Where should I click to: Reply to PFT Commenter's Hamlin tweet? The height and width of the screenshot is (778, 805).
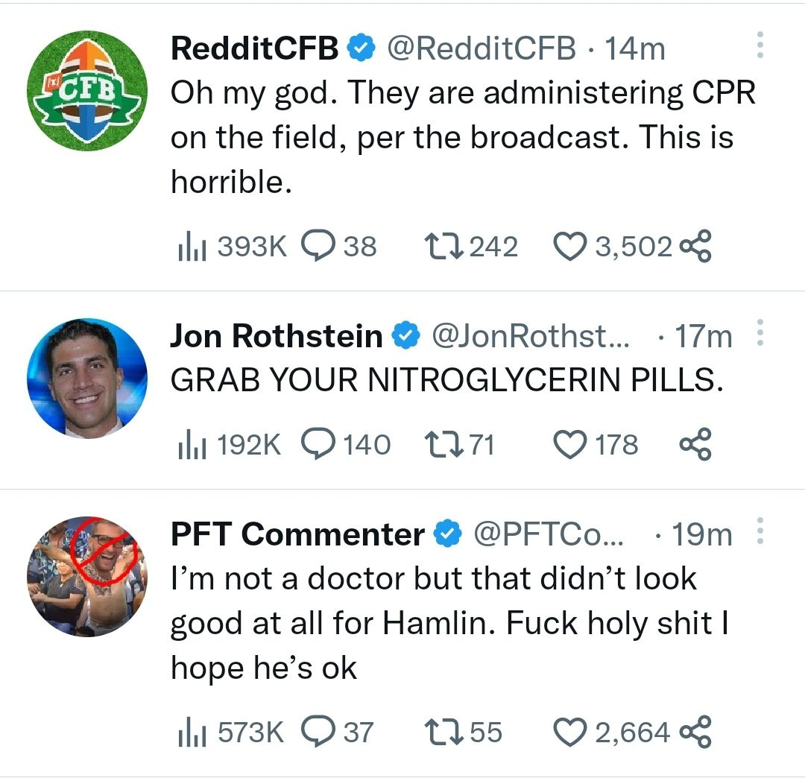pyautogui.click(x=321, y=732)
